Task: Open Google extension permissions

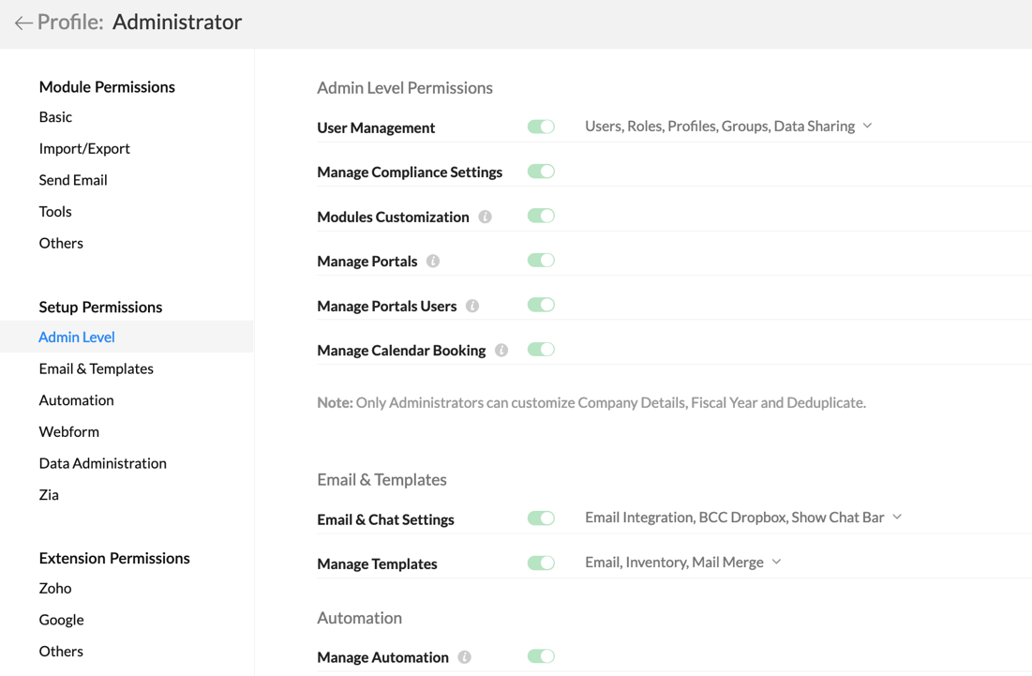Action: pos(61,620)
